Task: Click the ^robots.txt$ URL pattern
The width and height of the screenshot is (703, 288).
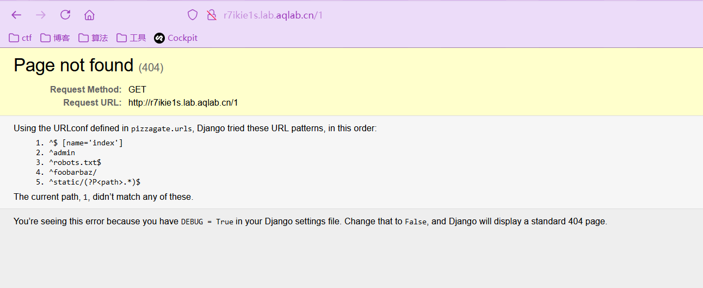Action: (75, 162)
